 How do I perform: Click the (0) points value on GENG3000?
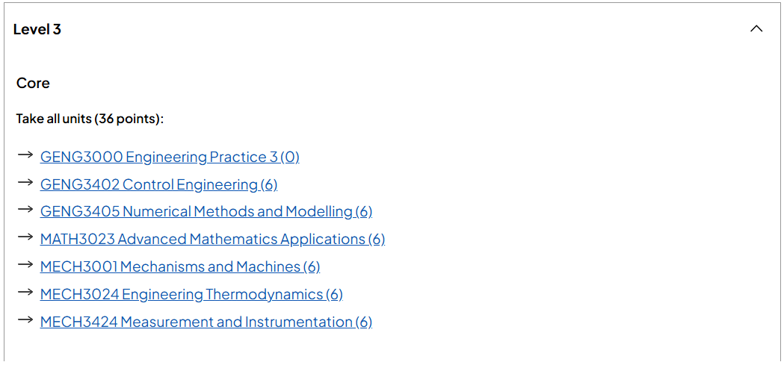click(x=290, y=157)
